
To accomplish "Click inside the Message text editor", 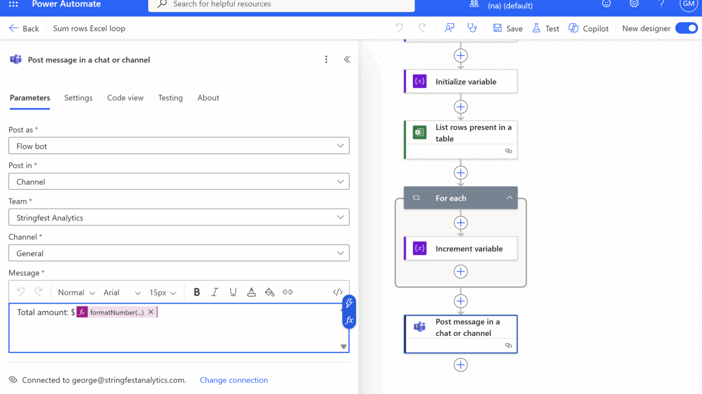I will click(x=179, y=328).
